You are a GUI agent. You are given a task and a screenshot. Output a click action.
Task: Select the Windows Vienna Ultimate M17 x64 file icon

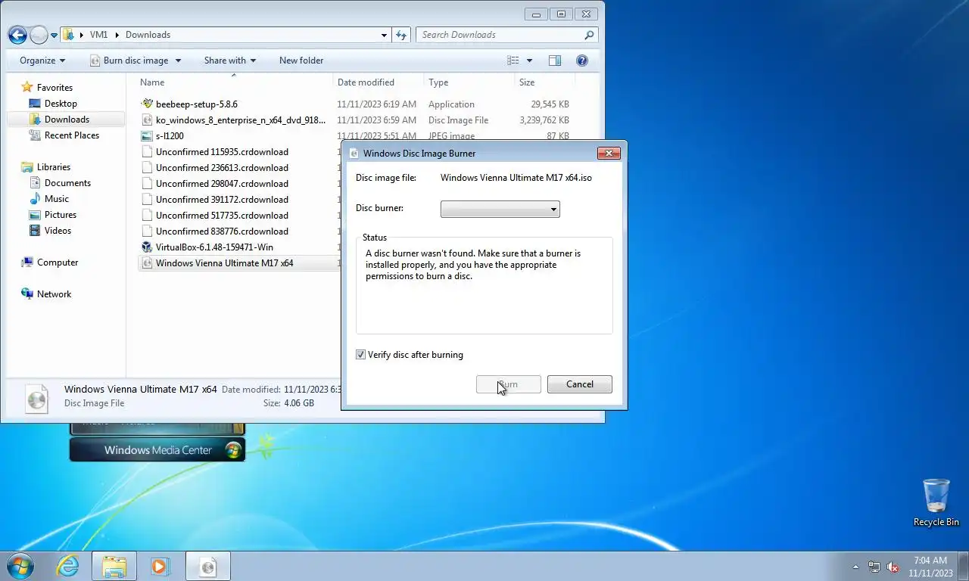[147, 263]
